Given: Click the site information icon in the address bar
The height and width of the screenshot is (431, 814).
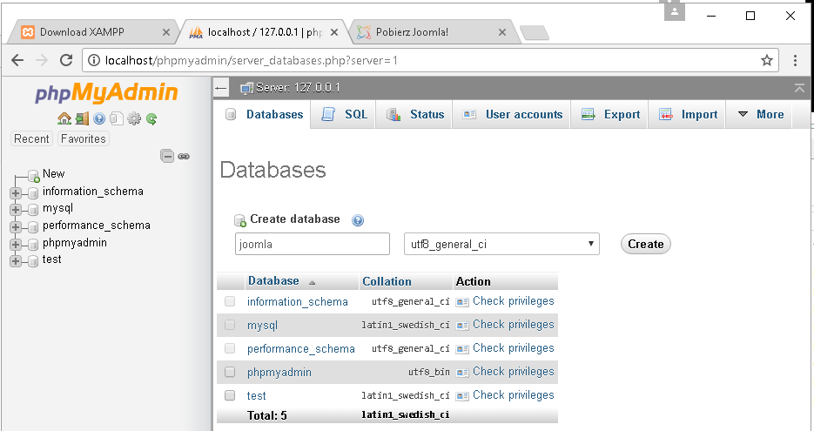Looking at the screenshot, I should click(x=94, y=60).
